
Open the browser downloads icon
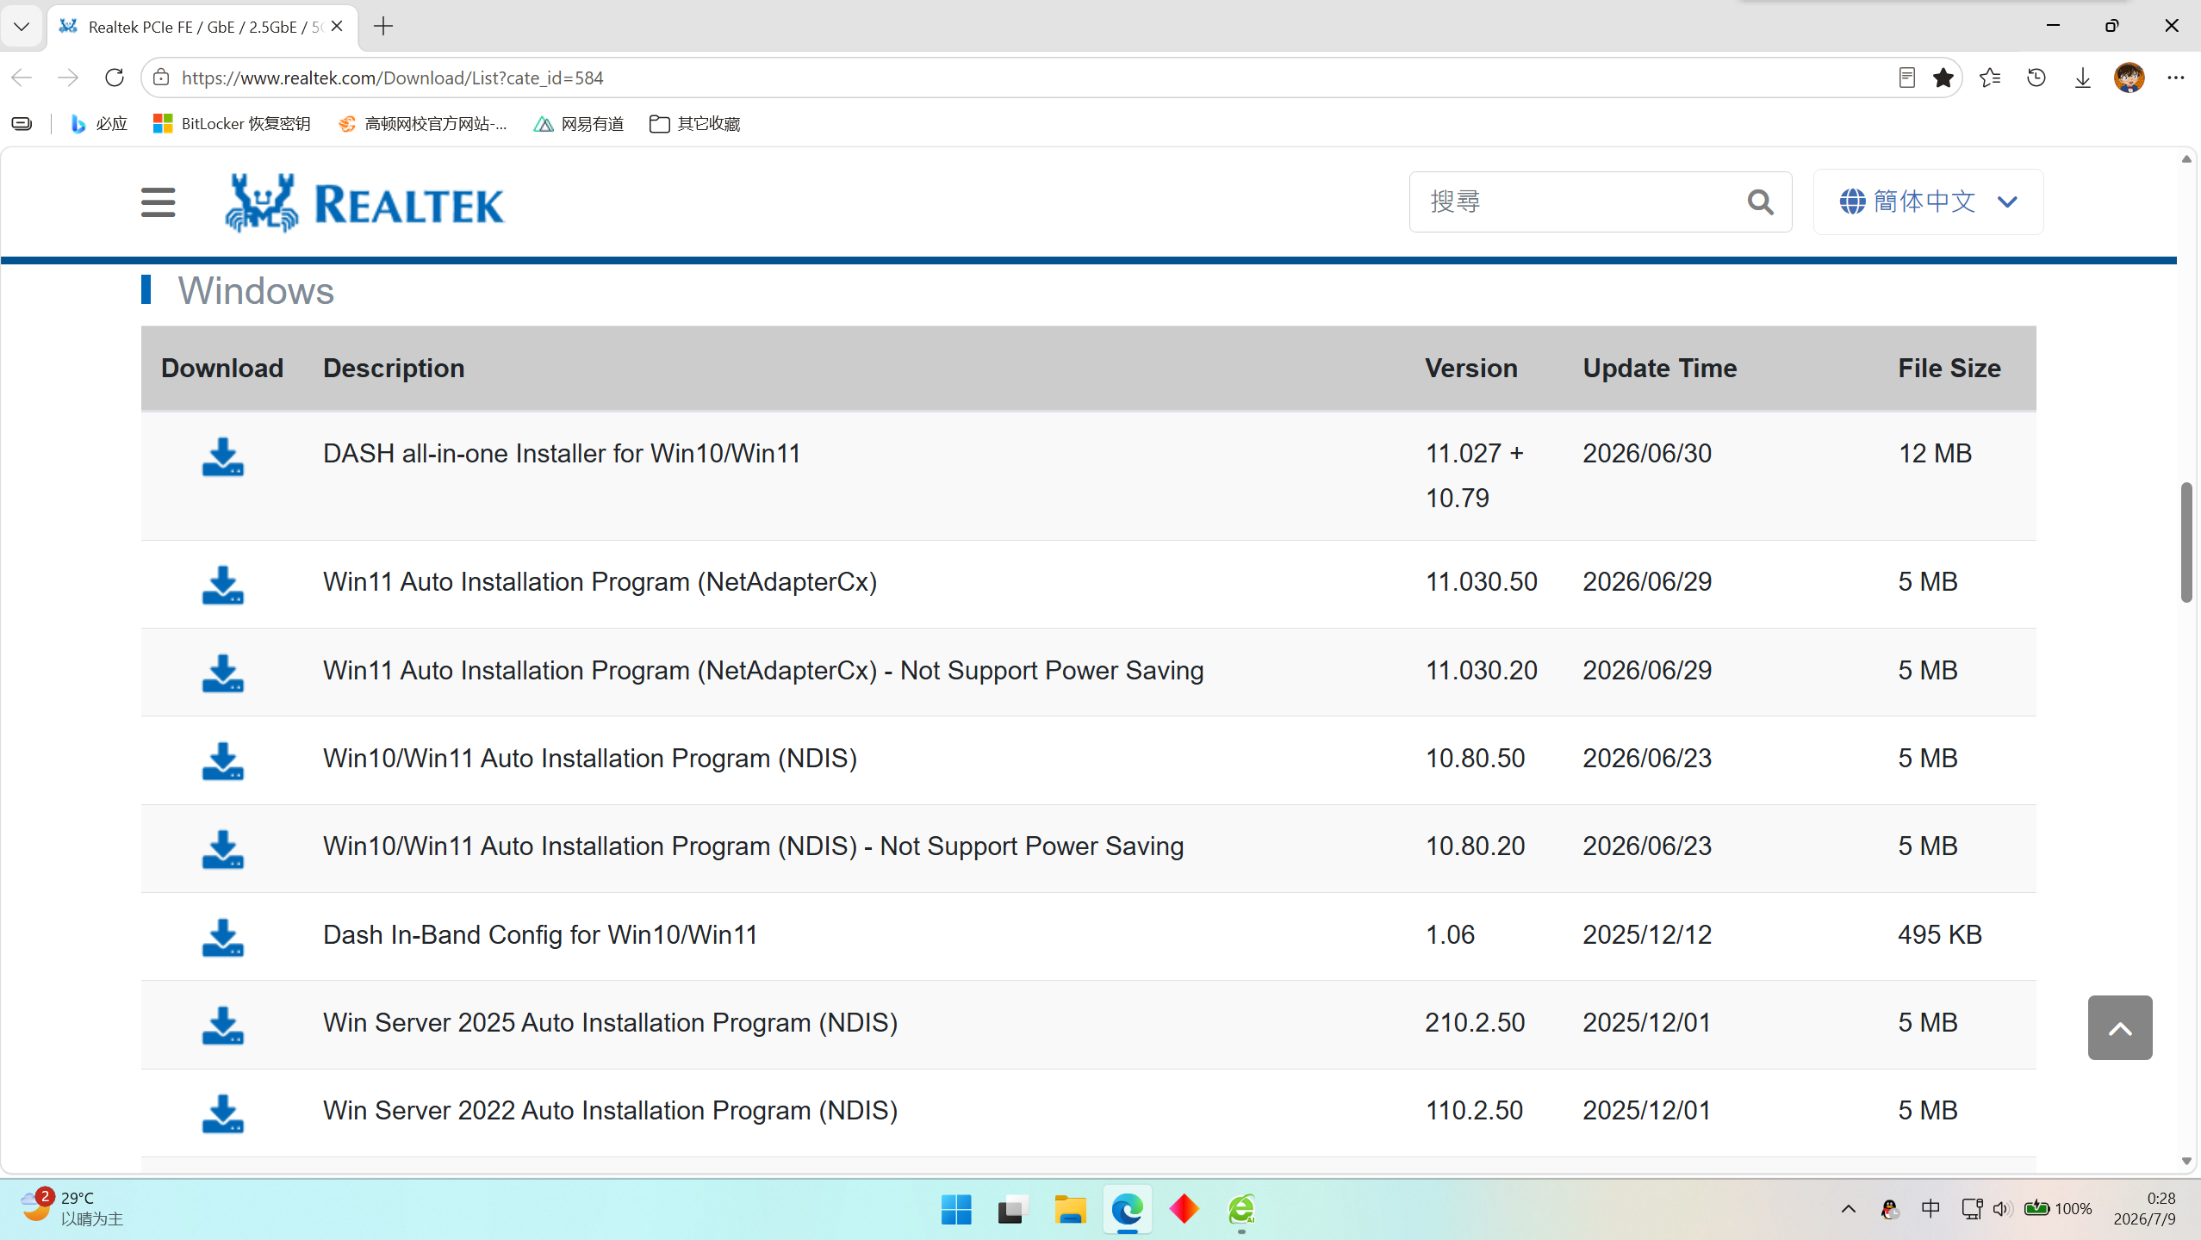[2082, 77]
